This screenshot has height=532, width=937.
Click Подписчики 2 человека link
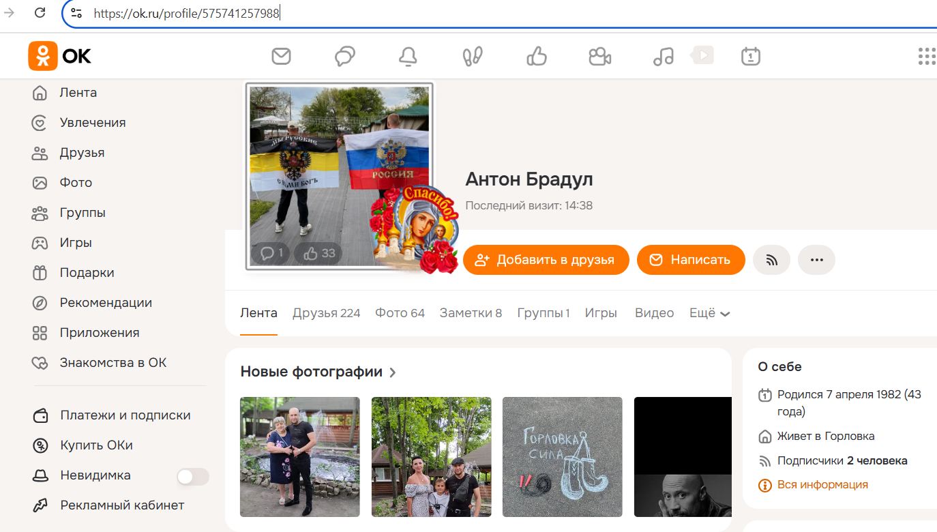tap(842, 460)
